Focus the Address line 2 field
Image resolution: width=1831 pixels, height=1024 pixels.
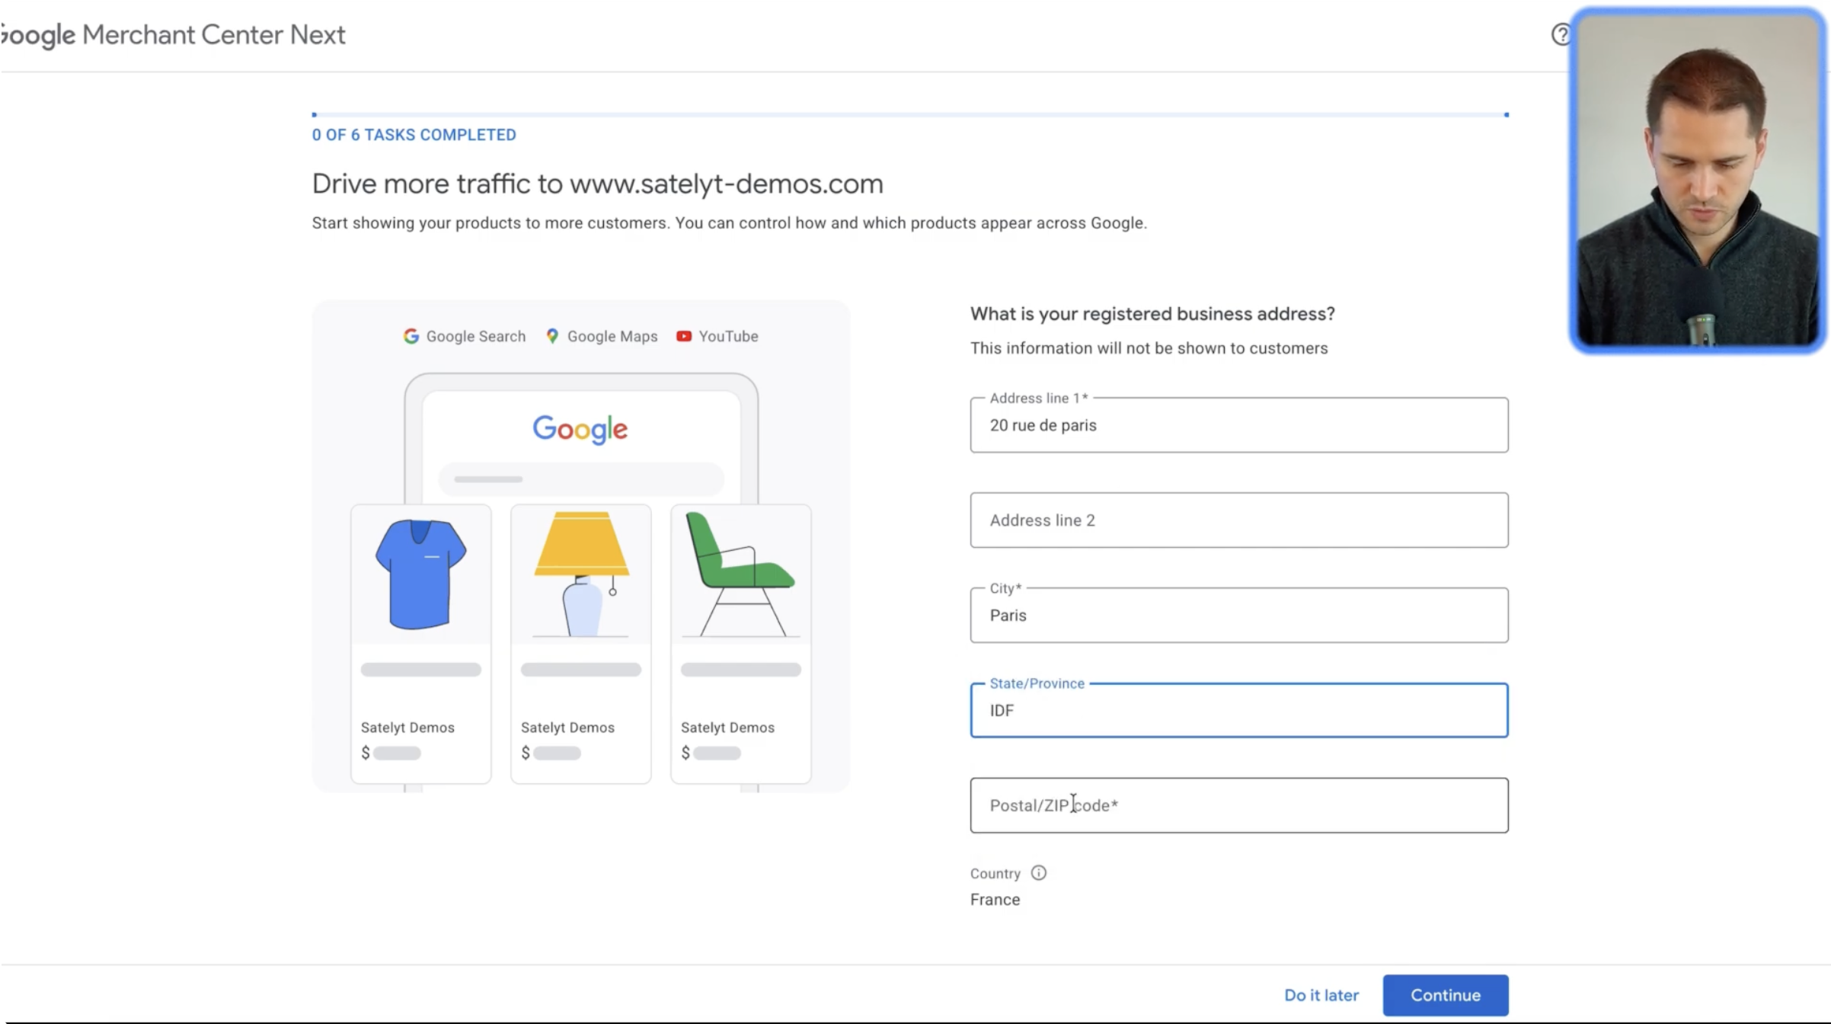[1239, 520]
